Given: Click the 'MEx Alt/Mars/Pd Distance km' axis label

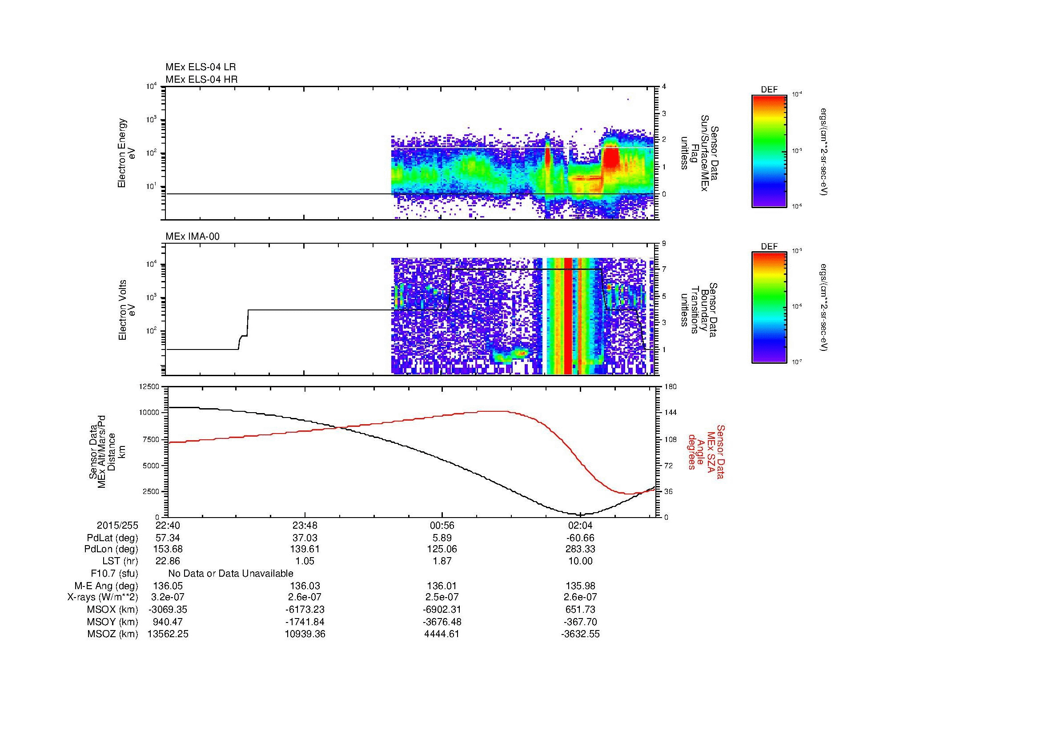Looking at the screenshot, I should tap(107, 452).
